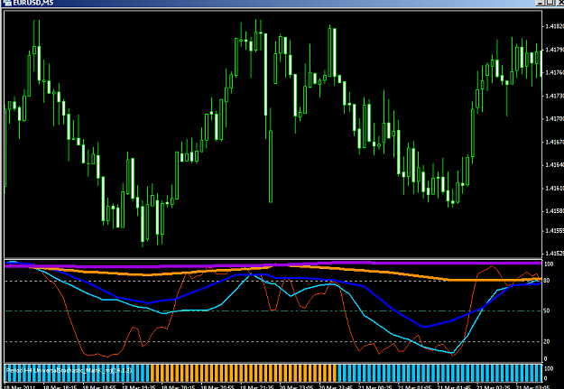
Task: Click the EURUSD,M5 window title
Action: click(x=33, y=3)
